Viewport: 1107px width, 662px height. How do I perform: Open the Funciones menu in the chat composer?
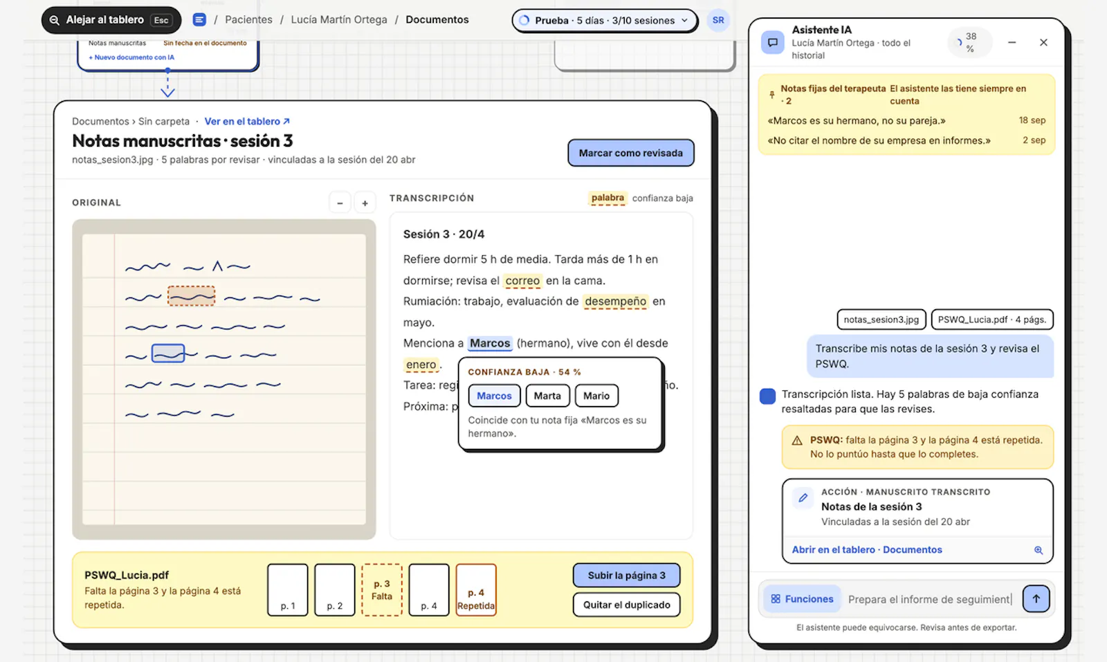(802, 599)
